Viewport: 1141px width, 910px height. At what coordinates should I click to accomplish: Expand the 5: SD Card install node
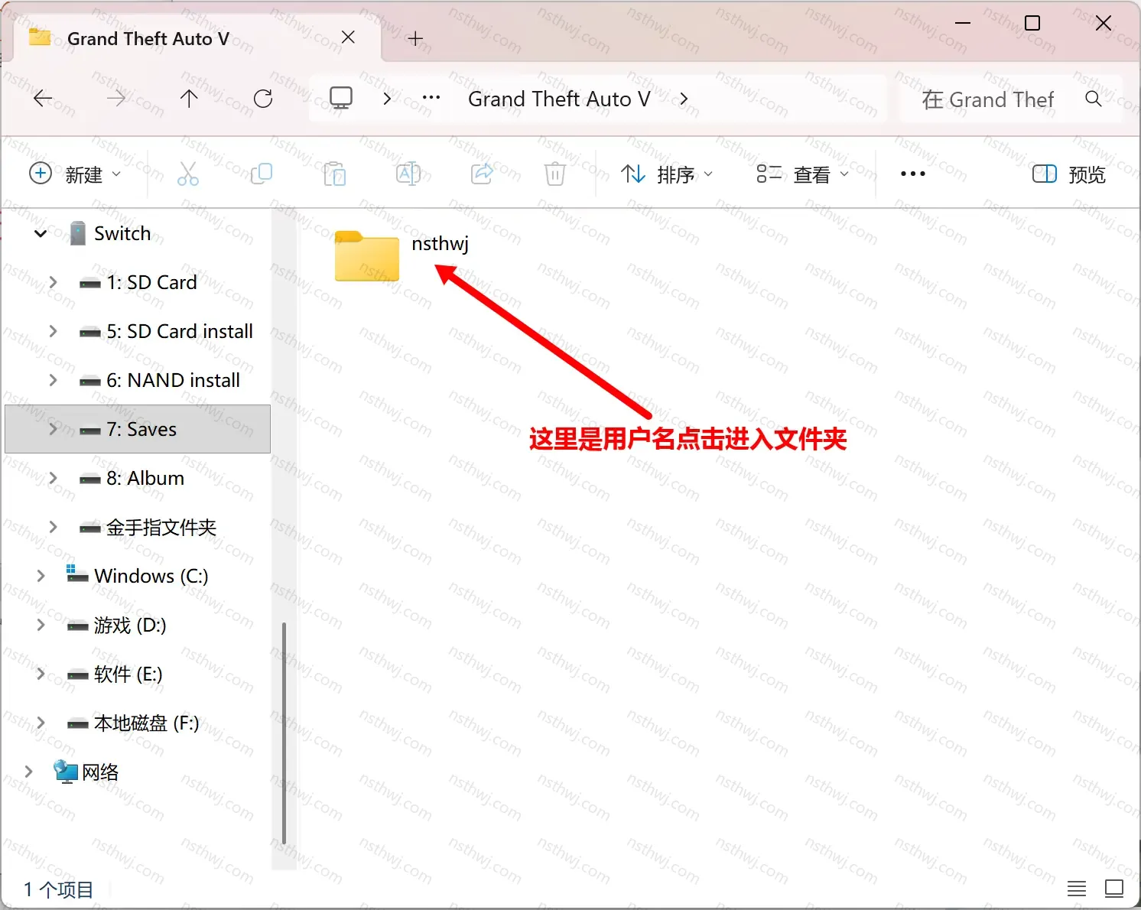point(53,331)
